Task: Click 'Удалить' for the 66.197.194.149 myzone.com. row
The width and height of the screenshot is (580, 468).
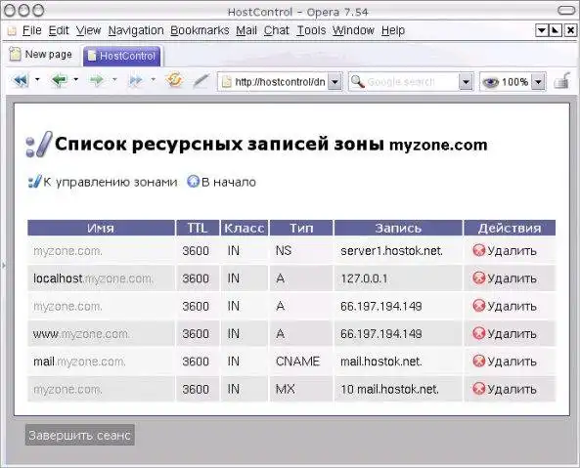Action: [512, 306]
